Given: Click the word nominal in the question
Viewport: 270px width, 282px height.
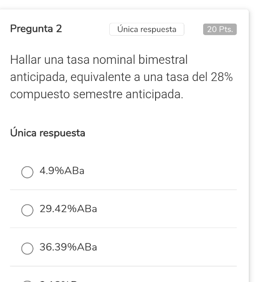Looking at the screenshot, I should click(115, 60).
